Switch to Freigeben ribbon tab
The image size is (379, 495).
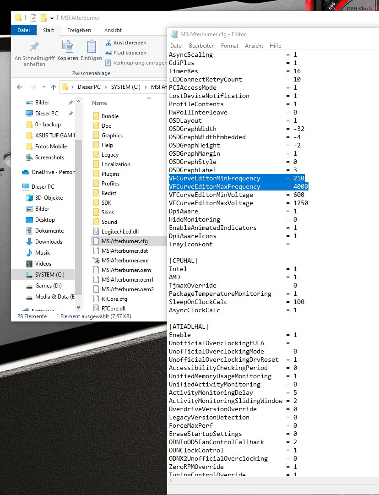point(79,30)
